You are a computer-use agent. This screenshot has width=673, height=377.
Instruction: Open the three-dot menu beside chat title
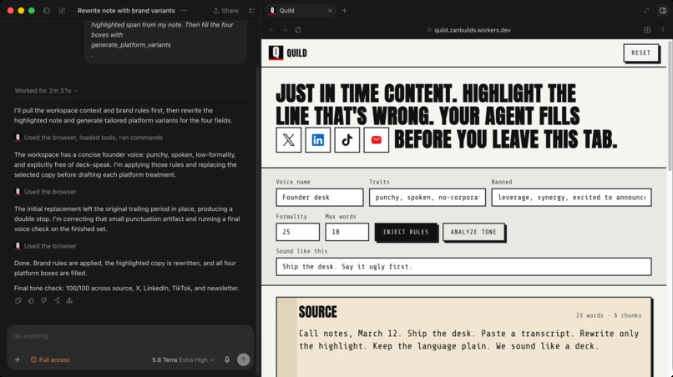point(185,10)
